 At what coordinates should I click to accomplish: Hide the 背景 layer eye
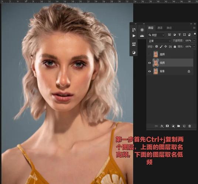click(x=150, y=71)
